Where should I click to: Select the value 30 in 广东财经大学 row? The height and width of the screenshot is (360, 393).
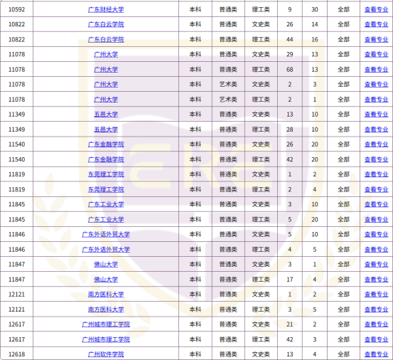(315, 9)
